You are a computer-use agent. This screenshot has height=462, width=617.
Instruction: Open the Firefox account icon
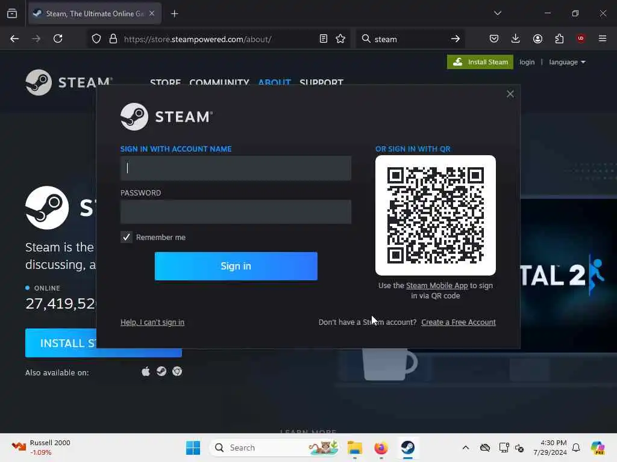pyautogui.click(x=537, y=38)
